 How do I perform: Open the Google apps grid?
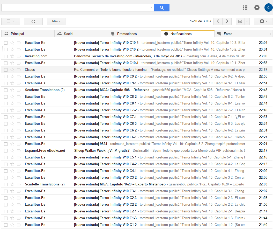(245, 8)
